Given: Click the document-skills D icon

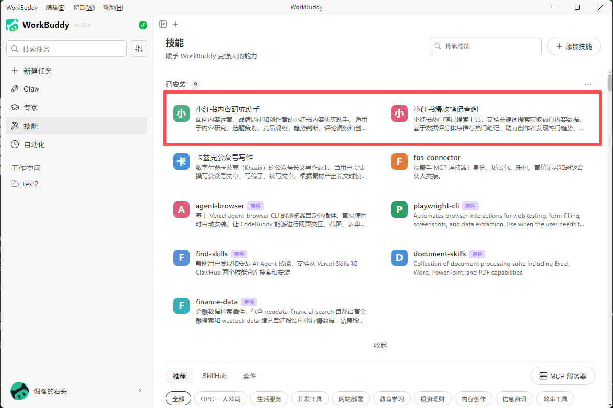Looking at the screenshot, I should click(x=399, y=258).
